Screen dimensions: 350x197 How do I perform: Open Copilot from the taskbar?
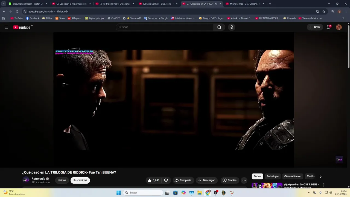(x=183, y=193)
